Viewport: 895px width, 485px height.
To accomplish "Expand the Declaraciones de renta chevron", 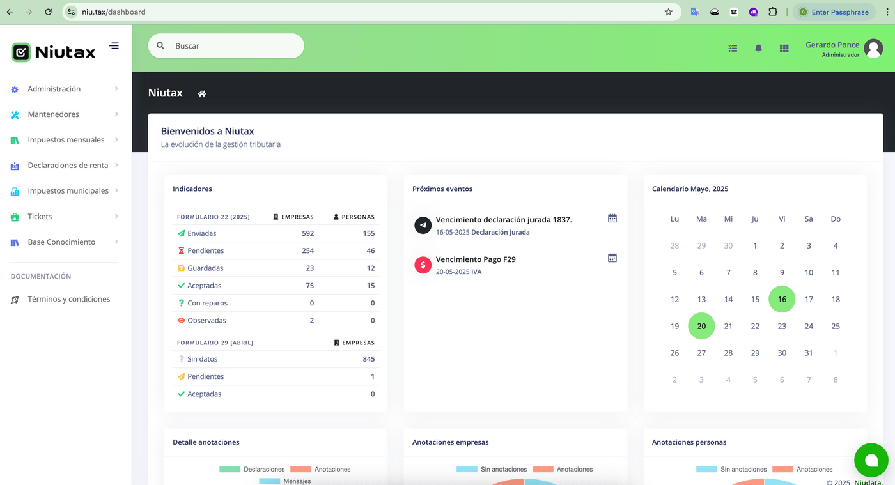I will tap(116, 165).
